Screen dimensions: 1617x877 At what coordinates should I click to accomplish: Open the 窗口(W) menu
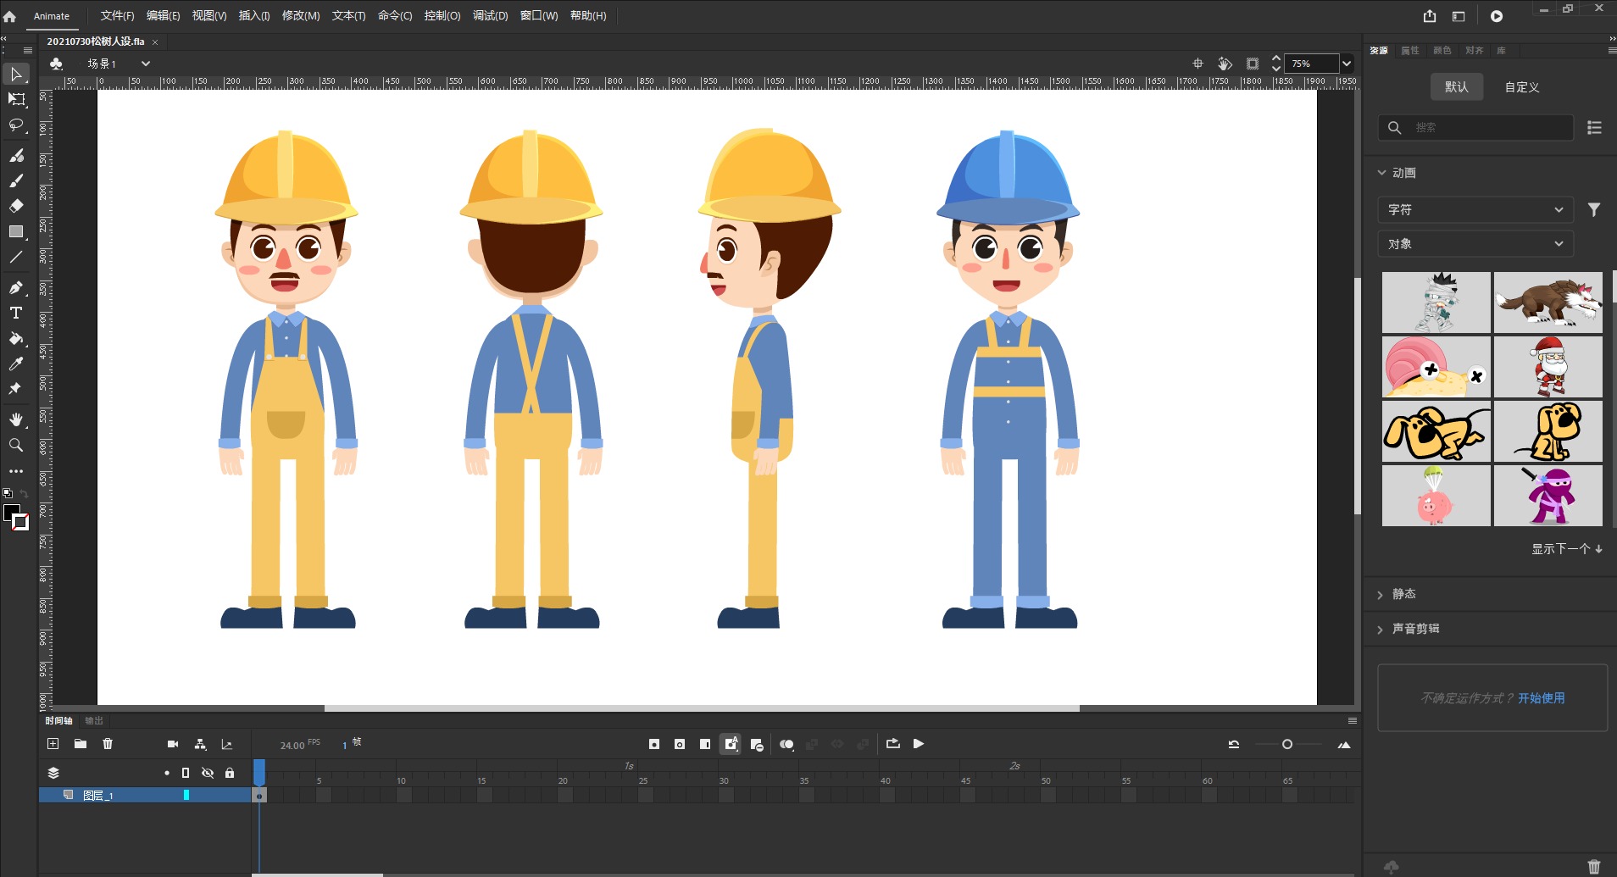(x=539, y=16)
